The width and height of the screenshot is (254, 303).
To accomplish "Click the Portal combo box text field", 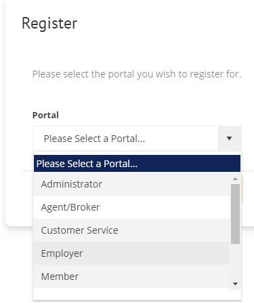I will [125, 139].
